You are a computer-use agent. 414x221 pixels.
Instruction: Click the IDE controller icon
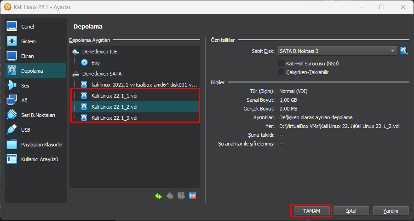click(75, 52)
